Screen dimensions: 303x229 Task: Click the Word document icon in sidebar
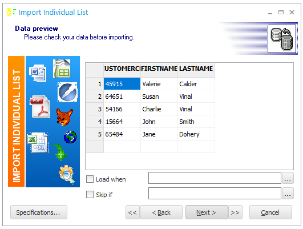[38, 73]
